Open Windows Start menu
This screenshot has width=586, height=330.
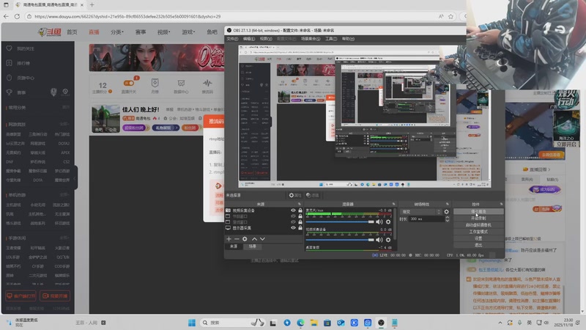pyautogui.click(x=192, y=323)
